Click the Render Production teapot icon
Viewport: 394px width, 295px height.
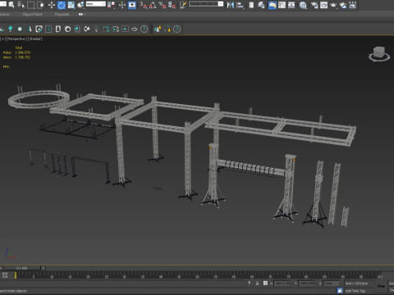[x=333, y=5]
